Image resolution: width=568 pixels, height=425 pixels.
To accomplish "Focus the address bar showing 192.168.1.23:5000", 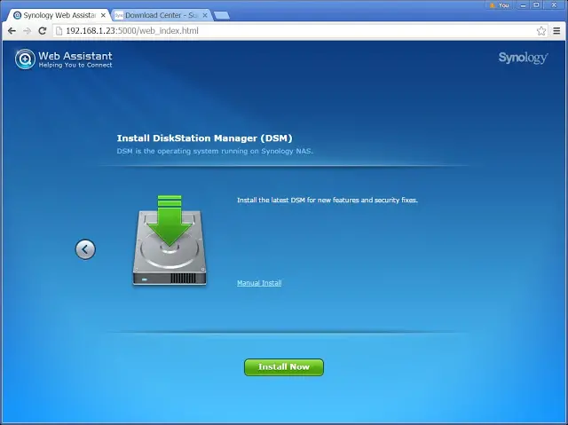I will (x=300, y=31).
